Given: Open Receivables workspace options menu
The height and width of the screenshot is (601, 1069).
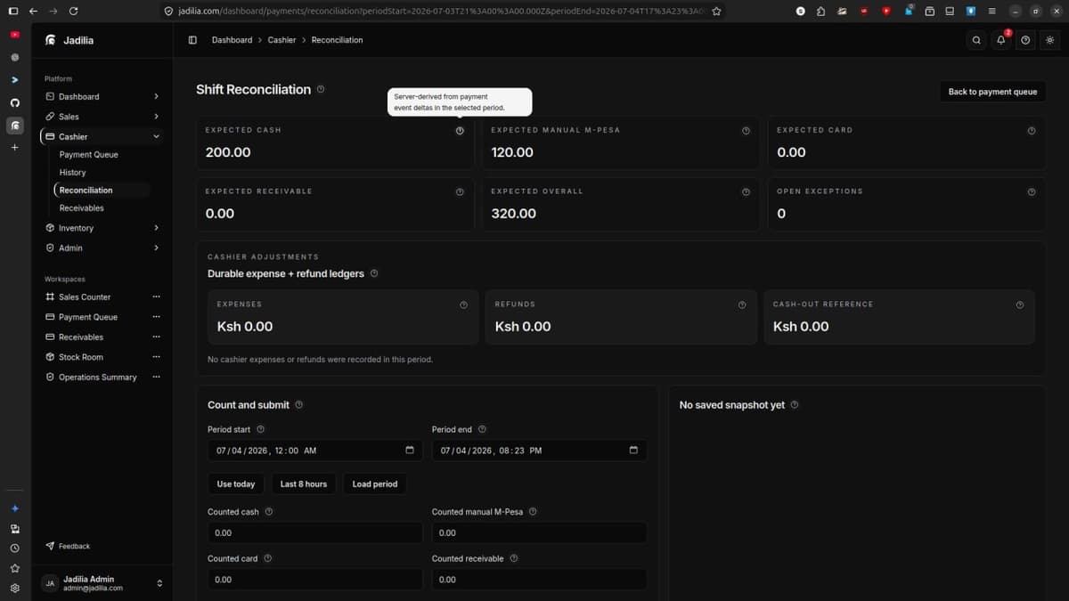Looking at the screenshot, I should coord(156,337).
